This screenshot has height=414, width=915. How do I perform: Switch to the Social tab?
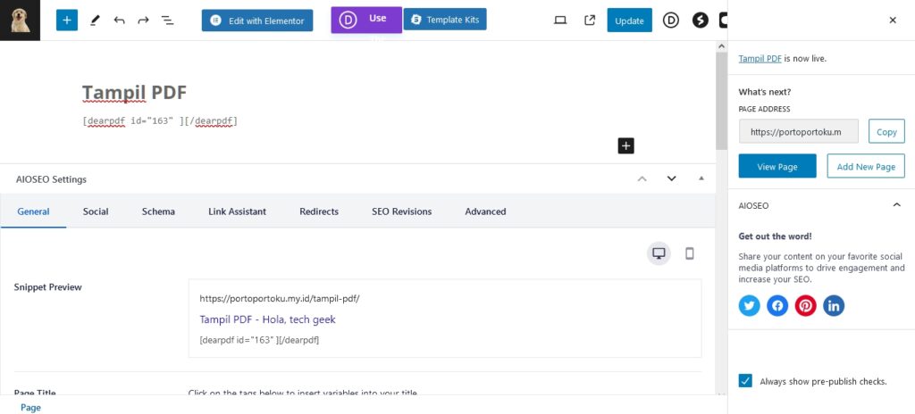coord(96,211)
